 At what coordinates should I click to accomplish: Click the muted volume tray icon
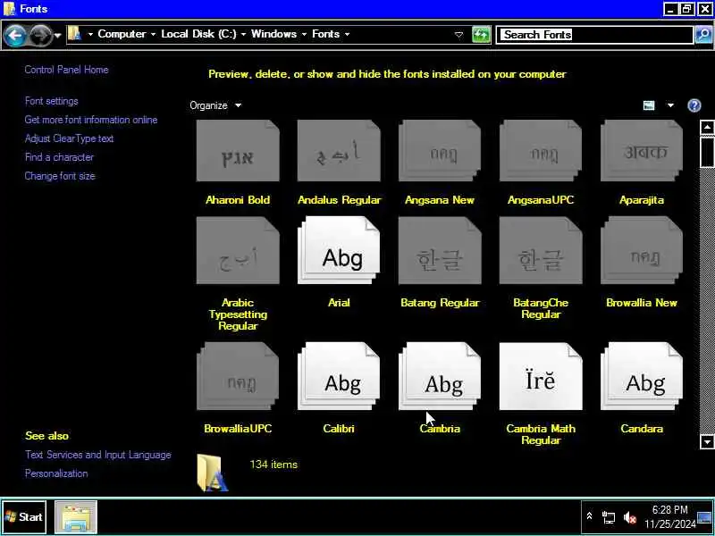click(x=630, y=517)
